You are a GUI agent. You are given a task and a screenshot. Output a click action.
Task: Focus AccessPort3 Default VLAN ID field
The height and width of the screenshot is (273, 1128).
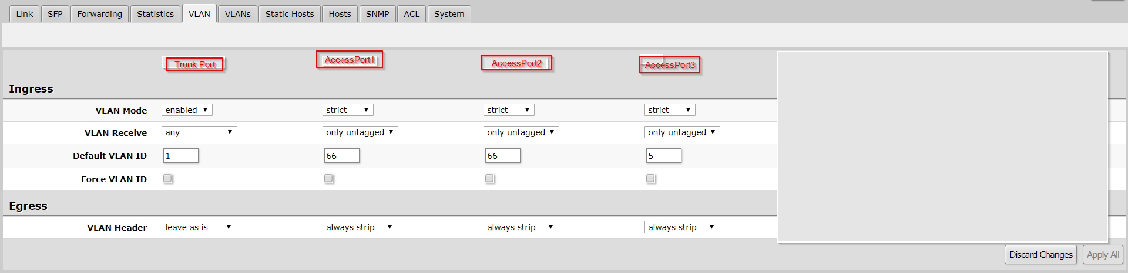663,156
